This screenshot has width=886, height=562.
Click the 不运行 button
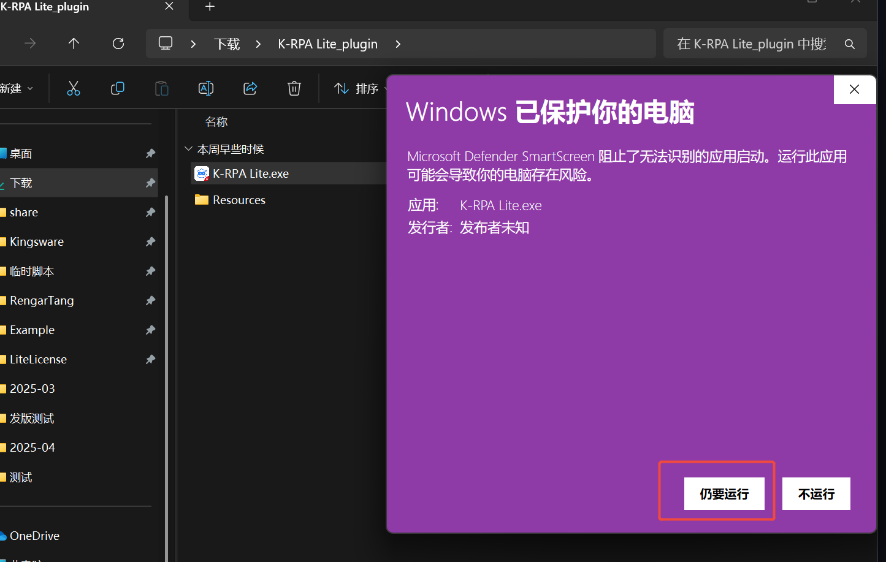pos(816,494)
